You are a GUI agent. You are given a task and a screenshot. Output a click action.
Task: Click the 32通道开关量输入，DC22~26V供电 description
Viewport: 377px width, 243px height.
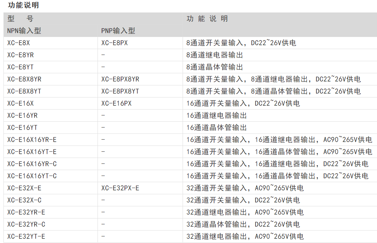click(243, 200)
